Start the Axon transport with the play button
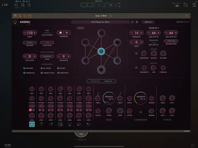Screen dimensions: 198x148 point(67,33)
